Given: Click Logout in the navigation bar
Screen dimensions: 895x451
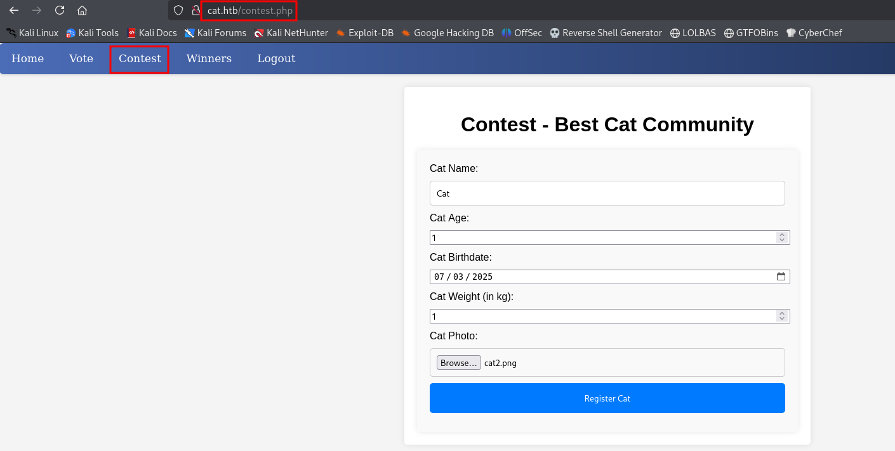Looking at the screenshot, I should [x=276, y=58].
